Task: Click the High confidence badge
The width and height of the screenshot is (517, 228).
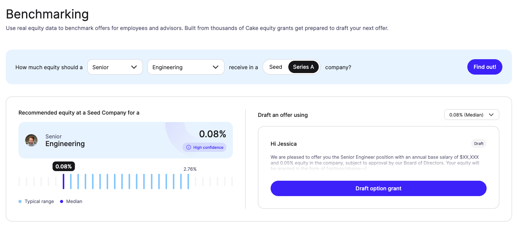Action: (x=204, y=147)
